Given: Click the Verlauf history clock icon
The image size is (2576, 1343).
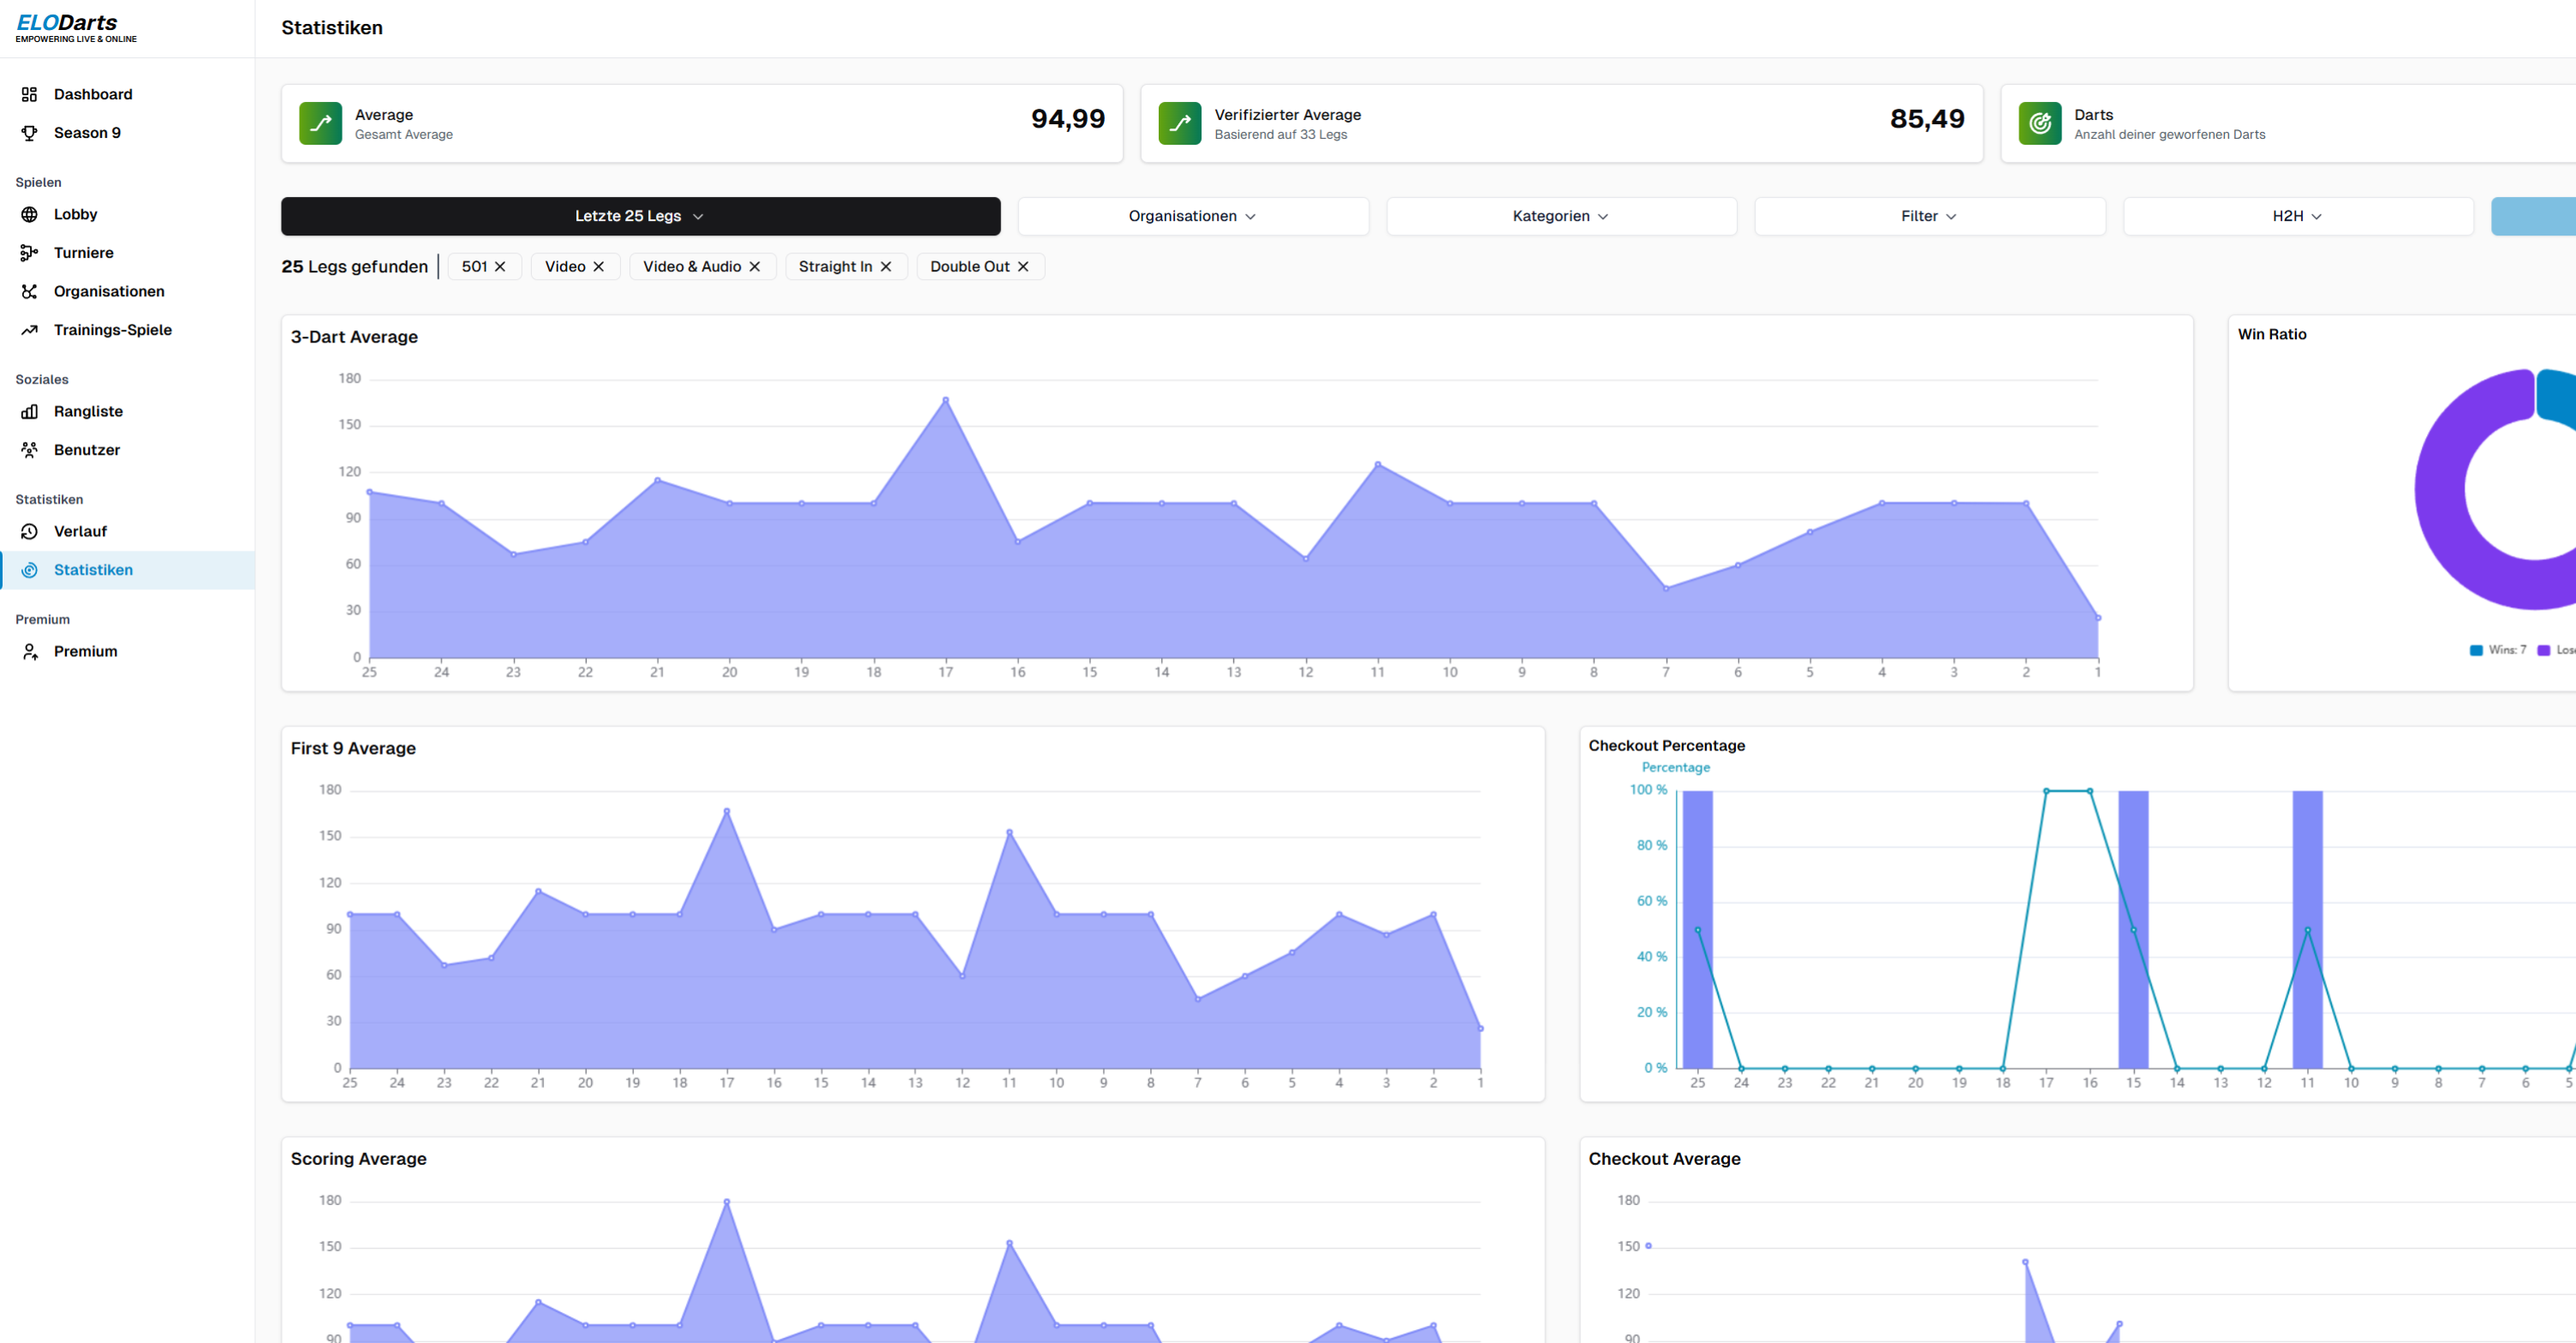Looking at the screenshot, I should [x=29, y=531].
